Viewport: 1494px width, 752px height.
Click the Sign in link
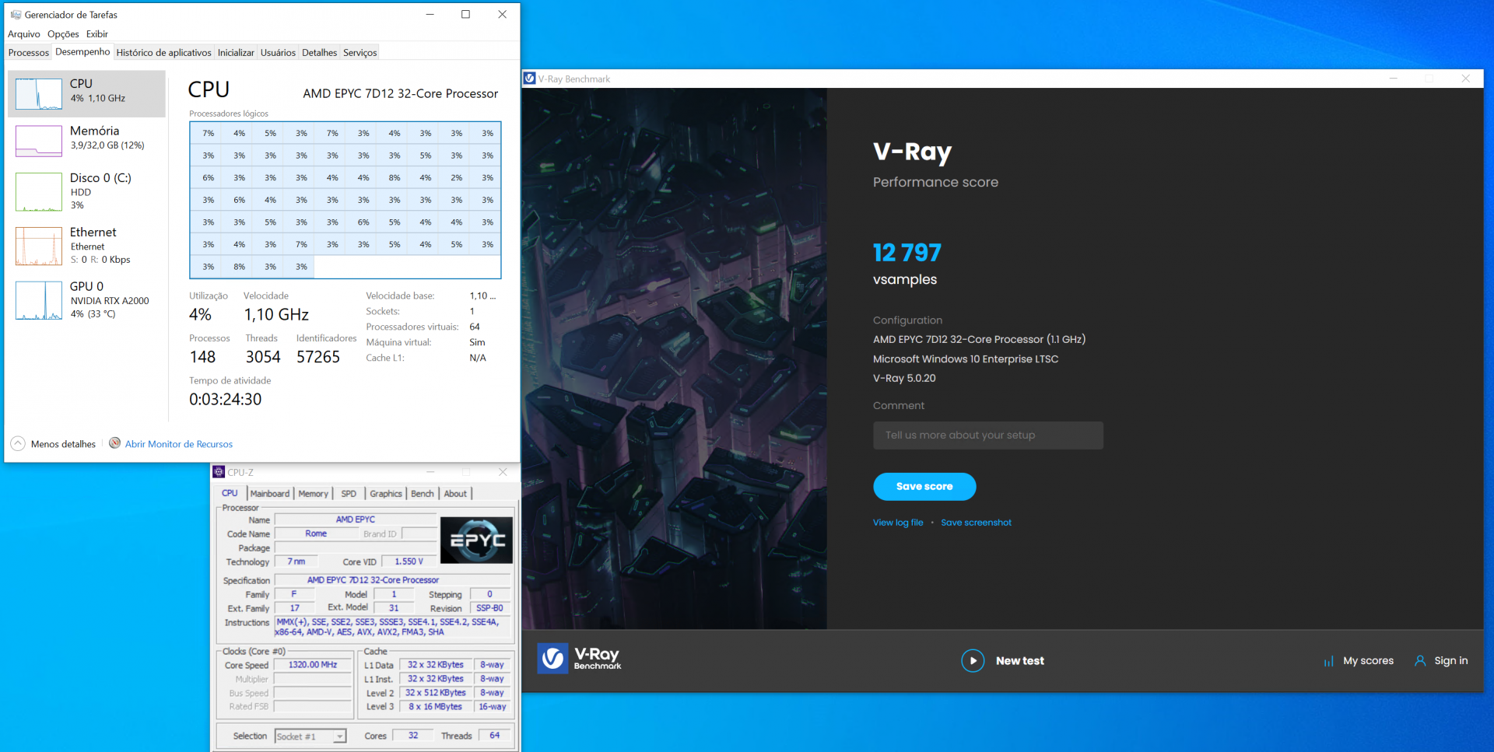coord(1451,661)
